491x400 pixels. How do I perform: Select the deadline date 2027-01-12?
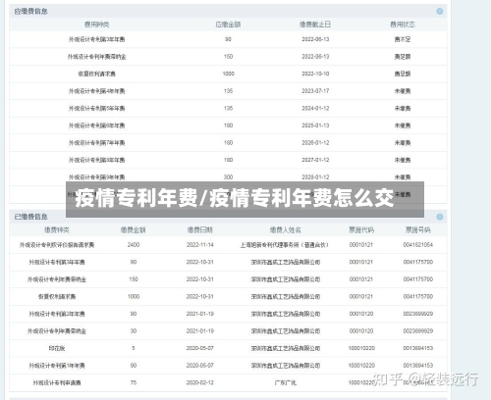coord(315,160)
